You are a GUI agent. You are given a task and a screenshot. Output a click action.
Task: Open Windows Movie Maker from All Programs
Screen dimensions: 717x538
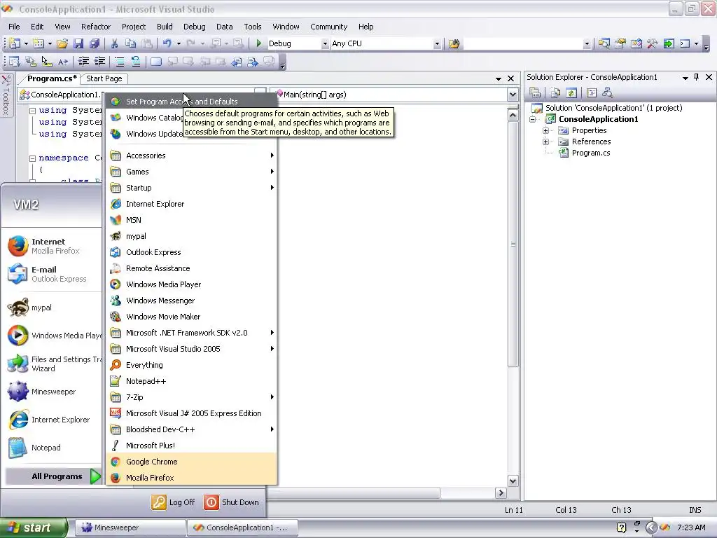click(192, 317)
